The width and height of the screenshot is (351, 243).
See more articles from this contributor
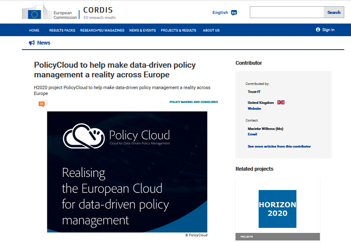point(279,146)
